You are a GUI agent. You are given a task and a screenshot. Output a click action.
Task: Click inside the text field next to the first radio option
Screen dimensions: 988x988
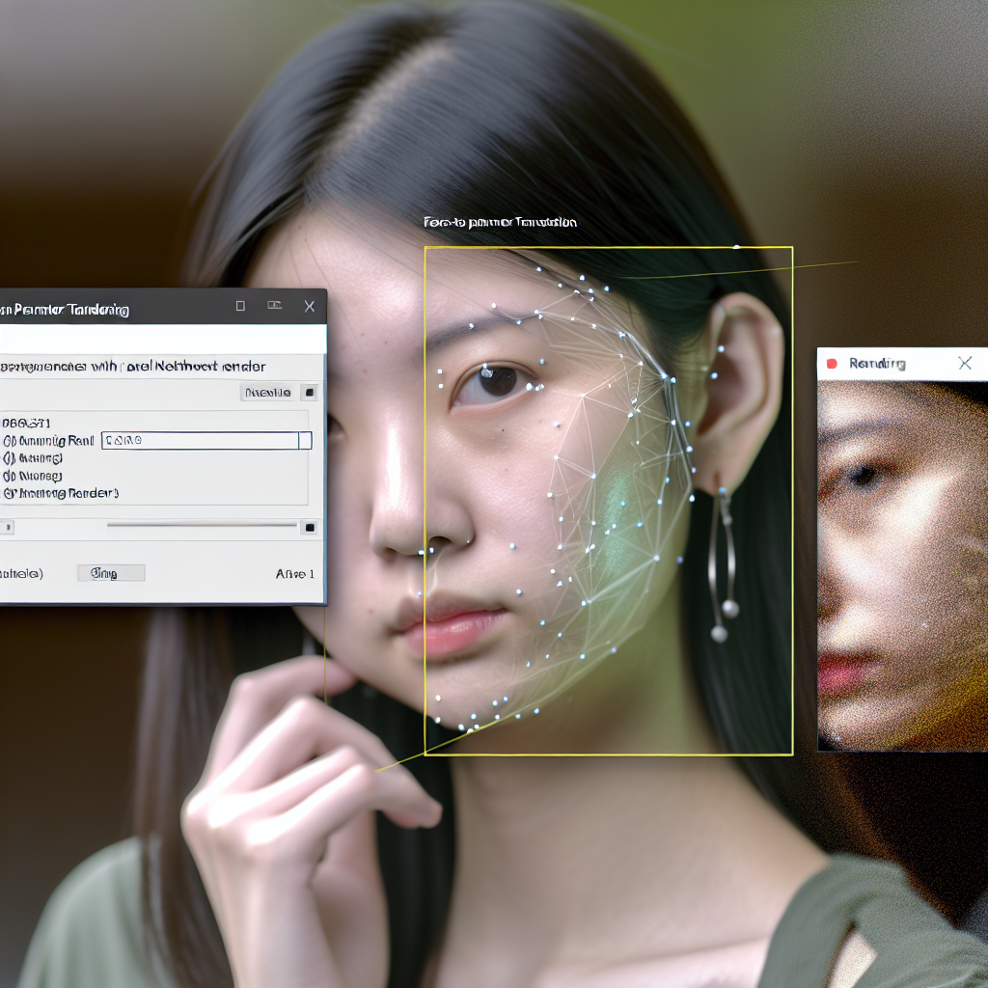click(201, 440)
